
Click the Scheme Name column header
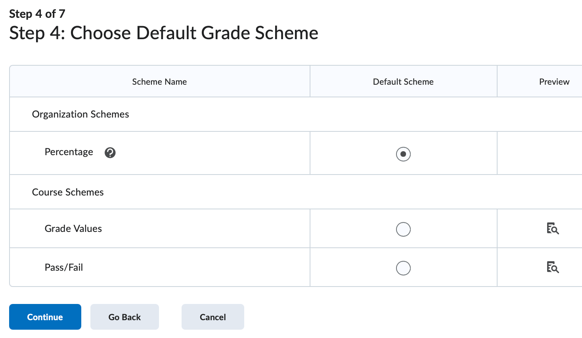click(159, 82)
